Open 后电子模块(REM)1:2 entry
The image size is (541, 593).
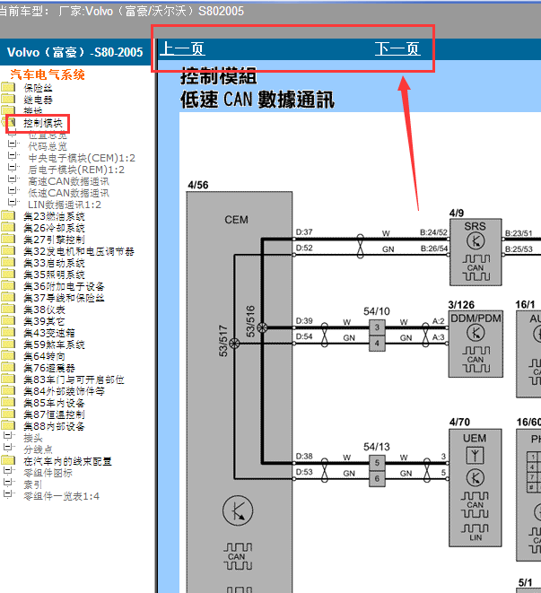coord(76,170)
